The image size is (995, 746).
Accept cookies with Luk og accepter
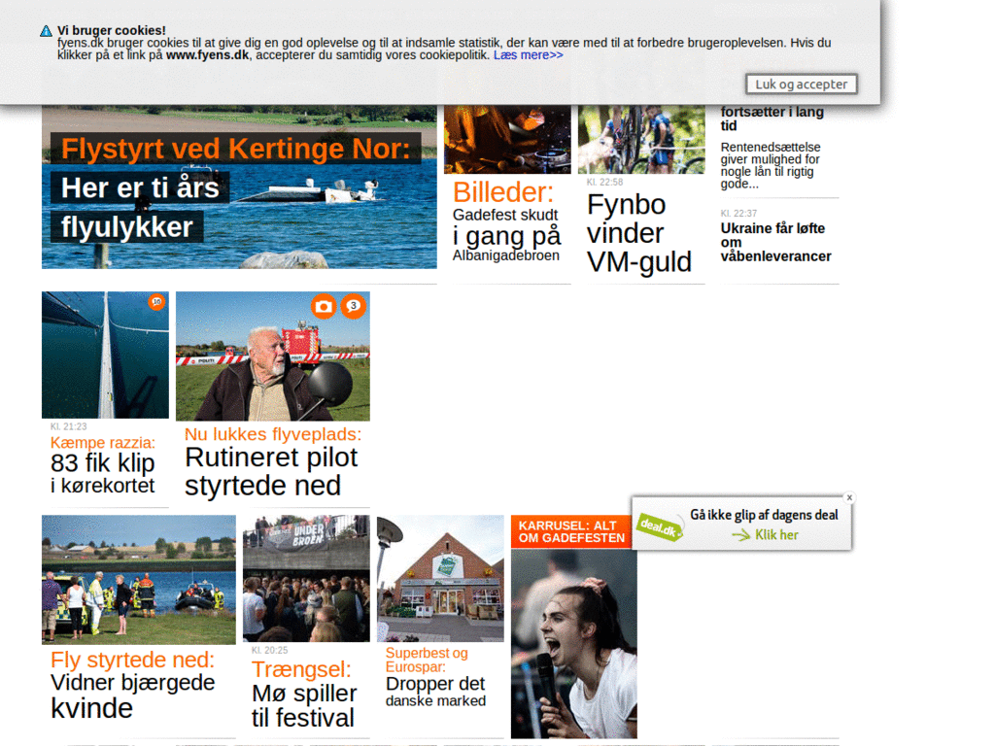(x=802, y=85)
